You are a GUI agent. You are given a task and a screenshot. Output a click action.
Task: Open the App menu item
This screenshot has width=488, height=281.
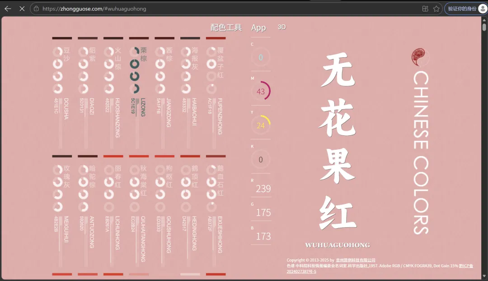pos(258,28)
